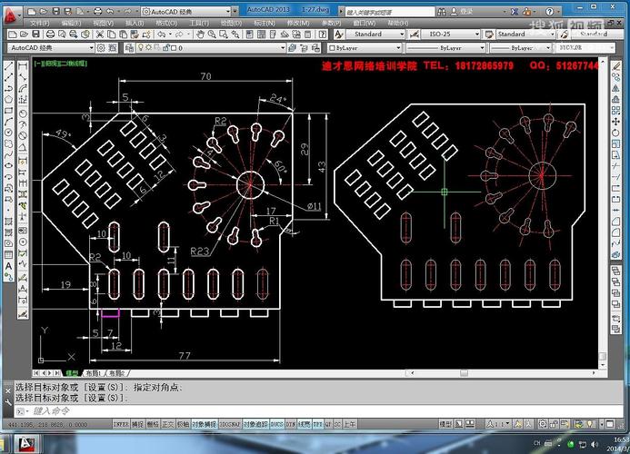Screen dimensions: 630x454
Task: Toggle 对象捕捉 object snap in status bar
Action: coord(205,424)
